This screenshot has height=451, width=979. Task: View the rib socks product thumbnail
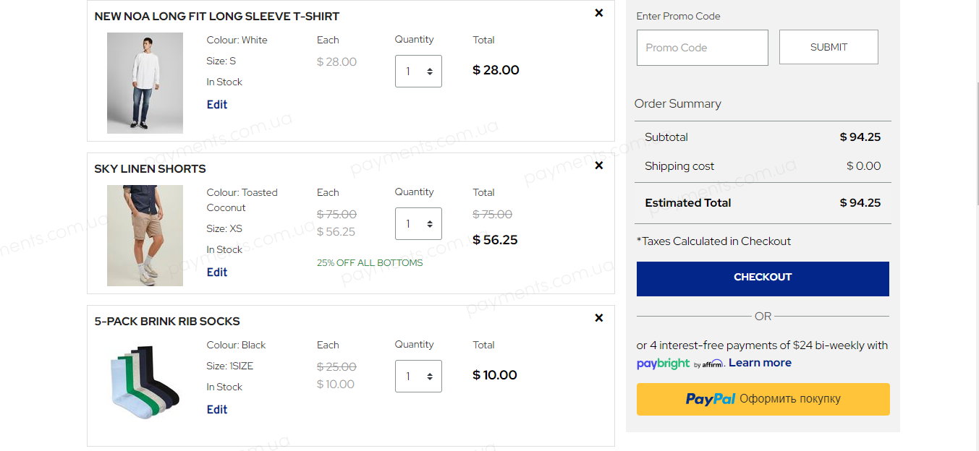pos(145,382)
